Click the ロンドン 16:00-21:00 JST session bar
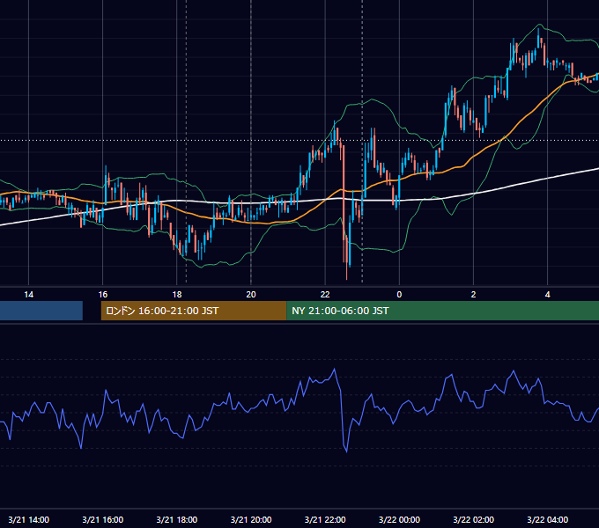Image resolution: width=599 pixels, height=528 pixels. click(194, 311)
